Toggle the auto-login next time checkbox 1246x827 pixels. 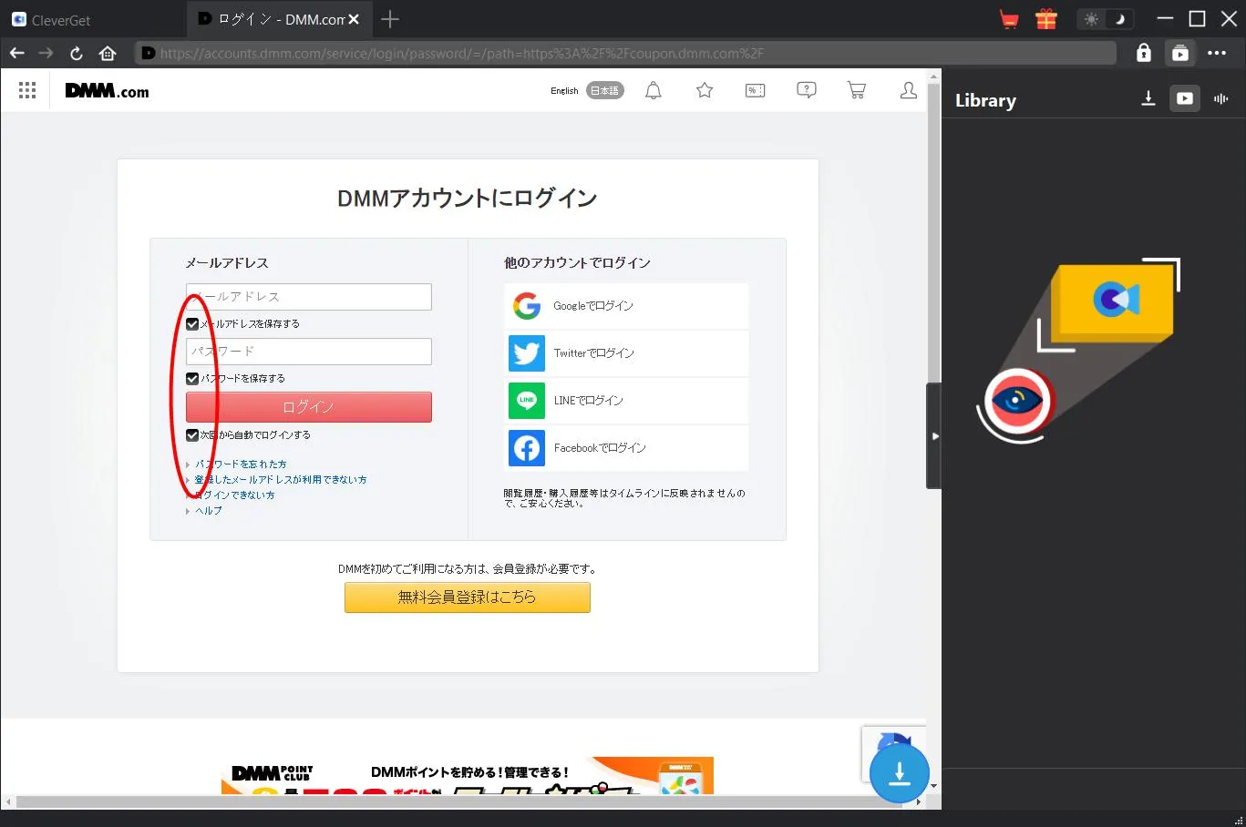pyautogui.click(x=192, y=435)
